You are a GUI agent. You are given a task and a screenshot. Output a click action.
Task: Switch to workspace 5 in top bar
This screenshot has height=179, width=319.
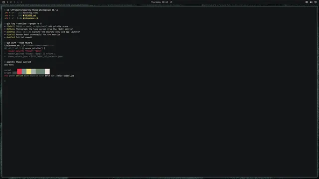(x=21, y=2)
